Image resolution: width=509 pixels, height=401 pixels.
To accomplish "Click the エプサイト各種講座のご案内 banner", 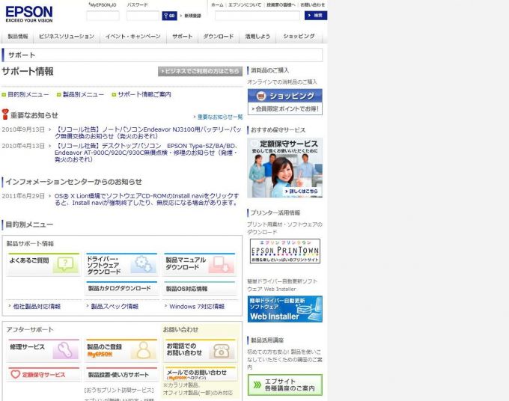I will [x=285, y=385].
